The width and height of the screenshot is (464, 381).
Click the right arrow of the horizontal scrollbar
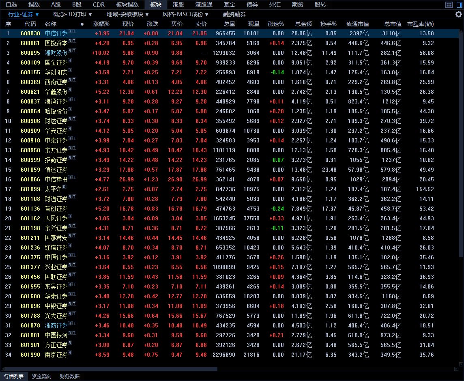456,369
